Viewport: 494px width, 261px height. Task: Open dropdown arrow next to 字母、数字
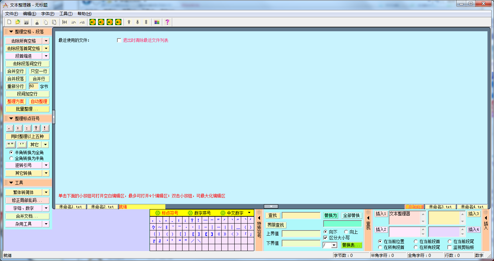coord(46,208)
